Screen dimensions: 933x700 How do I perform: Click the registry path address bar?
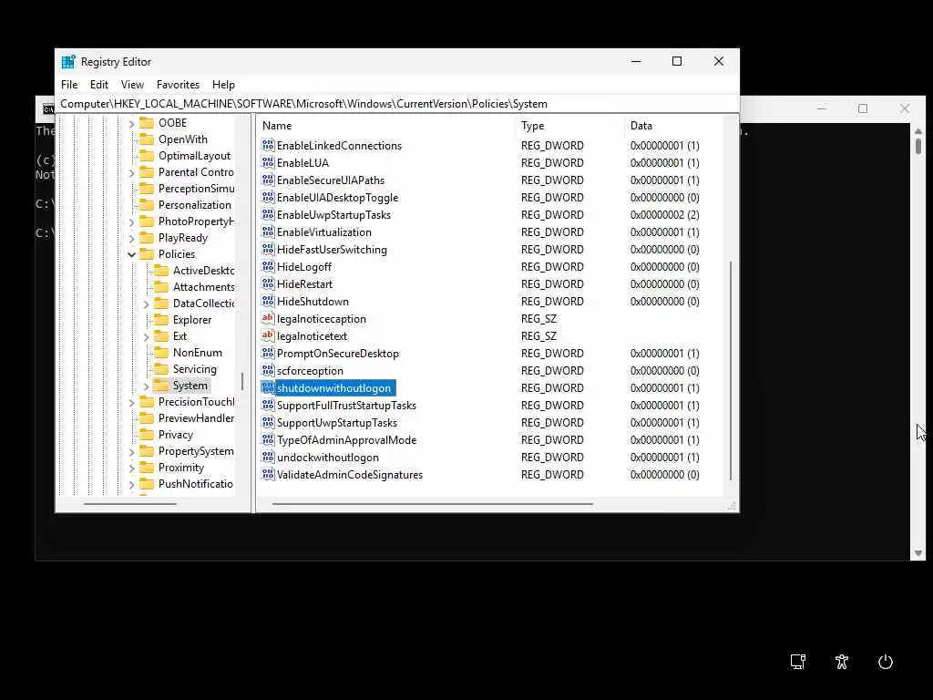(397, 104)
